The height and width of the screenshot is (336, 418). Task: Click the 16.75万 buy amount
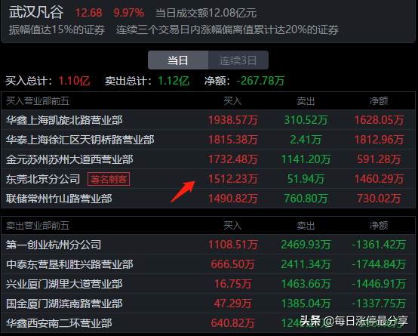point(232,284)
